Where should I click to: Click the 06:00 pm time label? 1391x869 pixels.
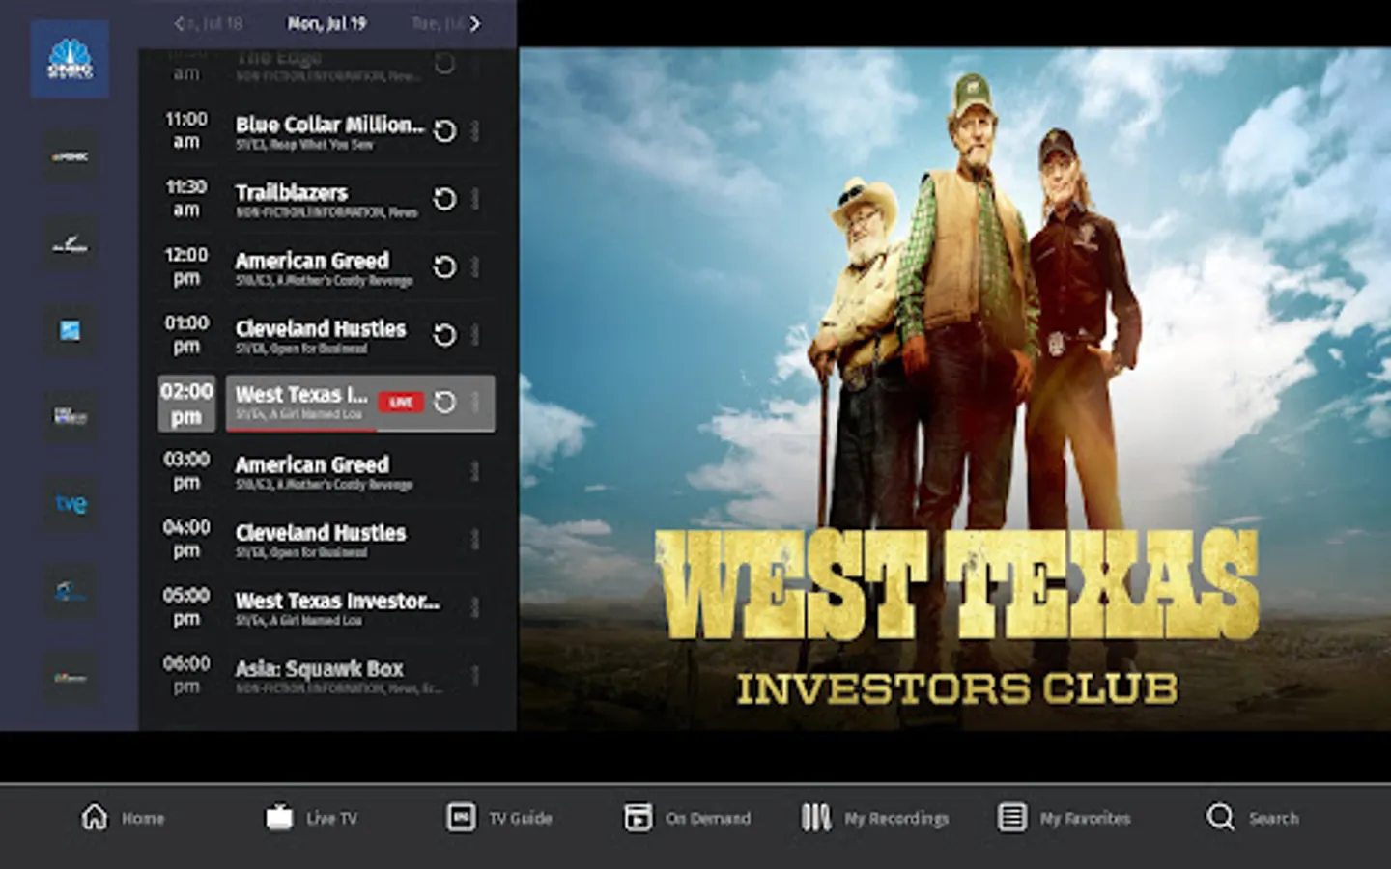[x=186, y=675]
